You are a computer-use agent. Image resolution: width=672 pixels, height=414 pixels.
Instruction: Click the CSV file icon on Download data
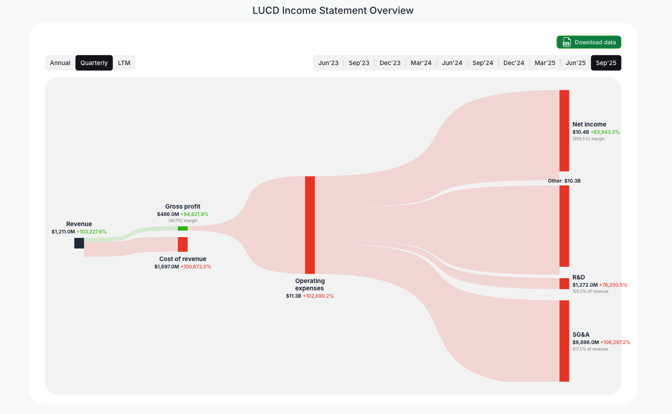click(566, 42)
